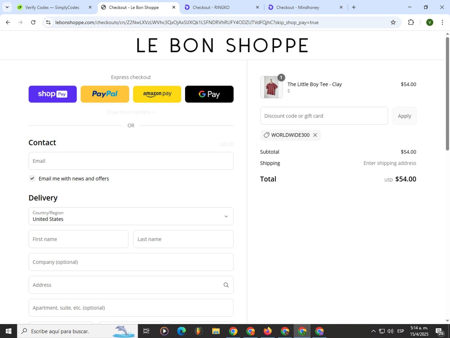Select the Checkout - Le Bon Shoppe tab
This screenshot has width=450, height=338.
[133, 7]
